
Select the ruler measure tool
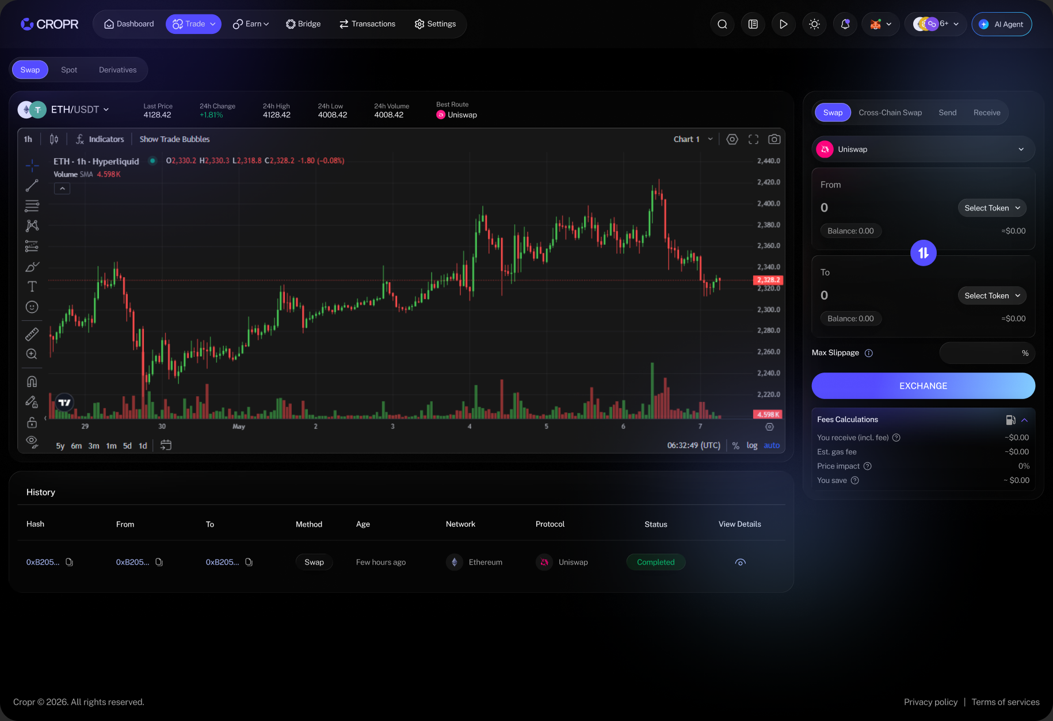tap(32, 334)
